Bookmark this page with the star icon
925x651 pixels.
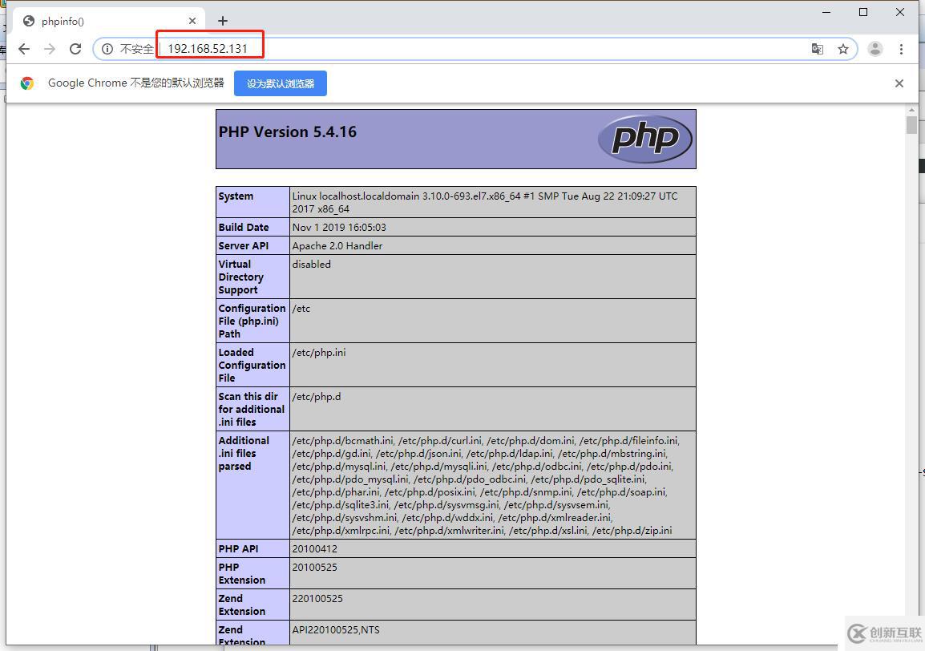(842, 49)
